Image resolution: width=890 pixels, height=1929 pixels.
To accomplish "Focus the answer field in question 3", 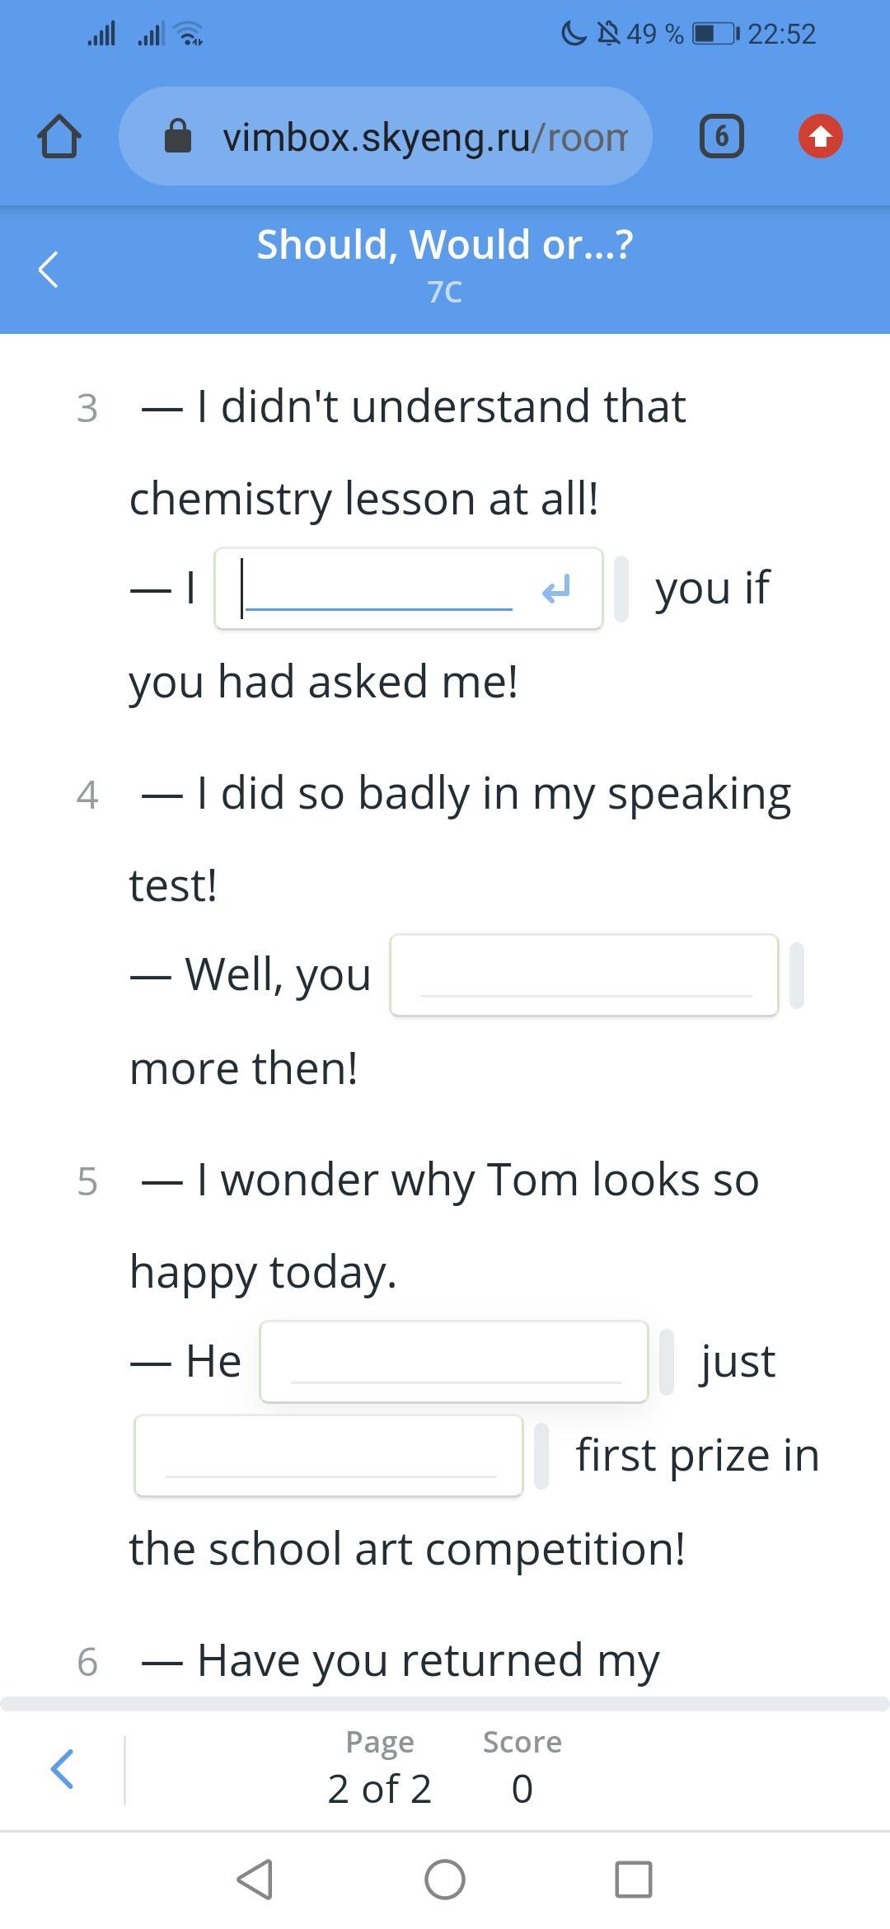I will [x=379, y=589].
